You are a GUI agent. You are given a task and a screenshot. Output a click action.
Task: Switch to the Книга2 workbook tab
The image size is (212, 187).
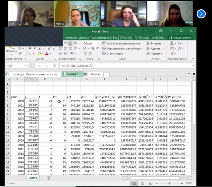click(94, 74)
